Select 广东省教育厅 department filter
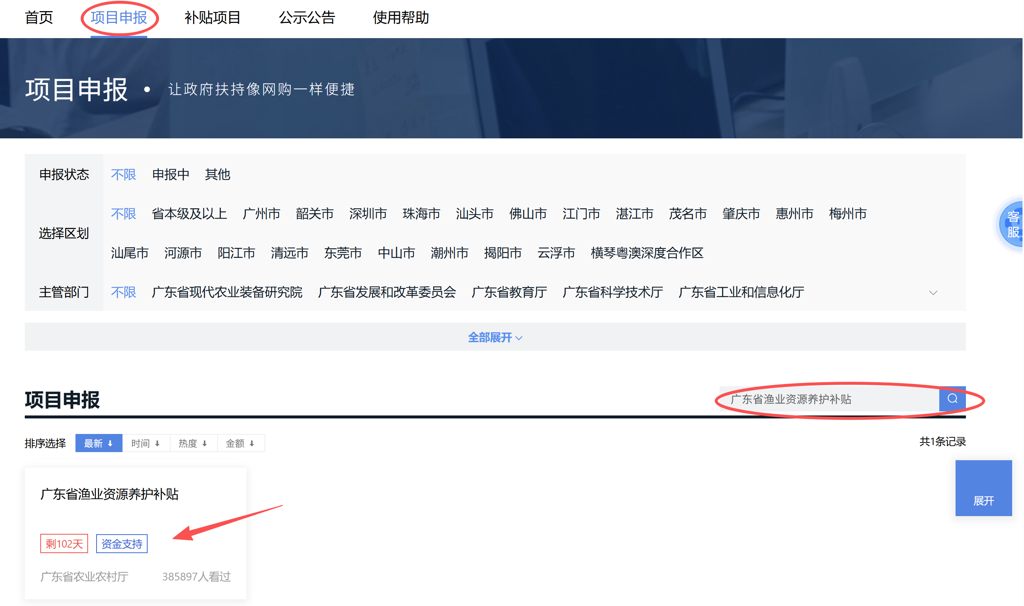This screenshot has width=1024, height=606. pyautogui.click(x=509, y=292)
